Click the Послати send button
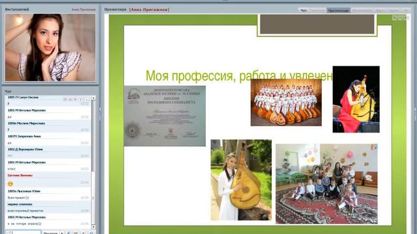 [50, 233]
